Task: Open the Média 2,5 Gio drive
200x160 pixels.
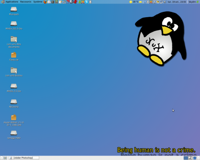Action: [14, 88]
